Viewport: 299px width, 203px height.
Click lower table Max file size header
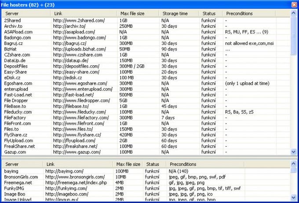click(x=128, y=164)
